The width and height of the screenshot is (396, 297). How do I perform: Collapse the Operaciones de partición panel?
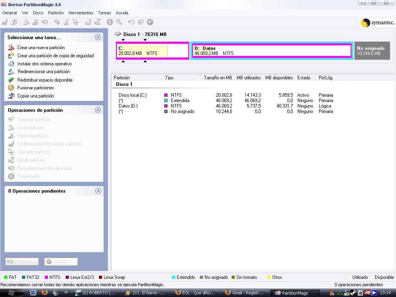click(98, 110)
